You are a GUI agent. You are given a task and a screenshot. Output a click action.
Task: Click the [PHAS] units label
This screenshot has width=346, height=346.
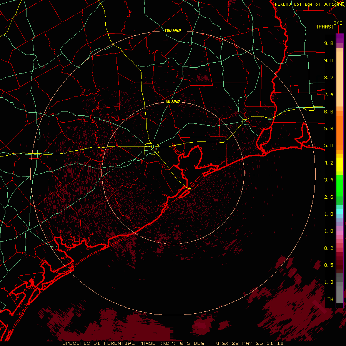pos(325,27)
